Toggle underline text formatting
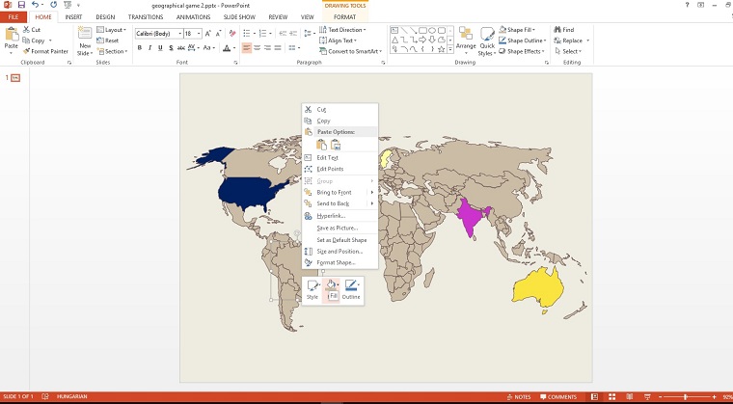 [x=163, y=48]
